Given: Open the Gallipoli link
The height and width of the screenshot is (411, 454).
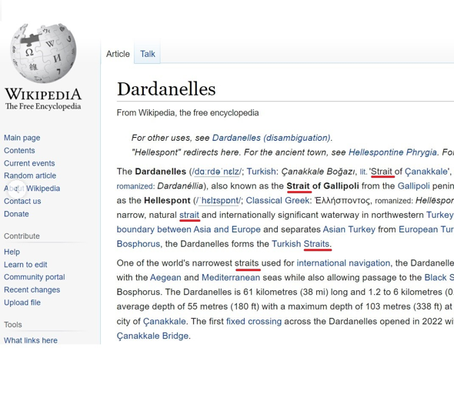Looking at the screenshot, I should tap(413, 186).
